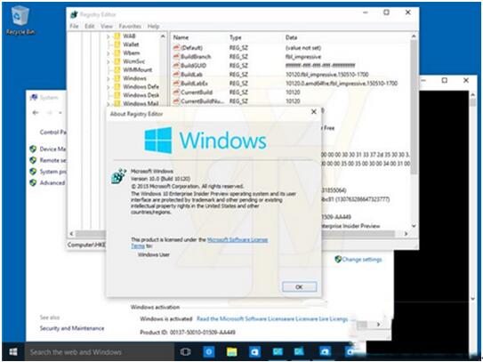Image resolution: width=483 pixels, height=362 pixels.
Task: Select the Windows Mail registry key
Action: click(141, 103)
